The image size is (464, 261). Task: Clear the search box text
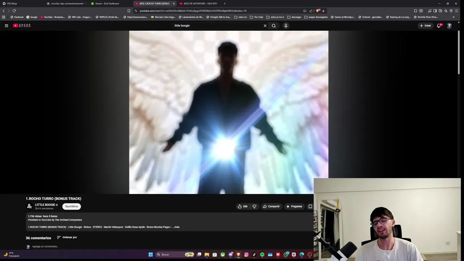click(x=265, y=25)
